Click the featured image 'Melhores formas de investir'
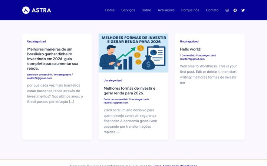Viewport: 267px width, 166px height. (x=133, y=53)
